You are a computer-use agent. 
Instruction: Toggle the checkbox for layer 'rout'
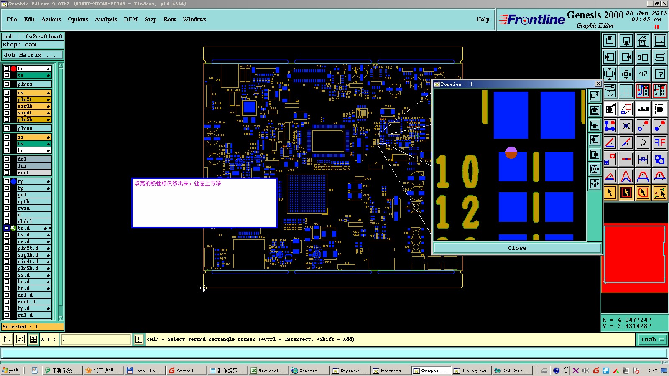coord(7,173)
